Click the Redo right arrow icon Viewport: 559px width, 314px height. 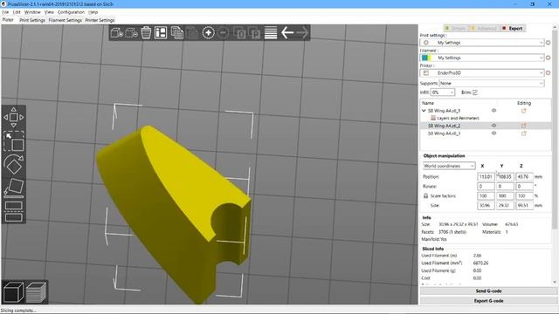coord(302,33)
